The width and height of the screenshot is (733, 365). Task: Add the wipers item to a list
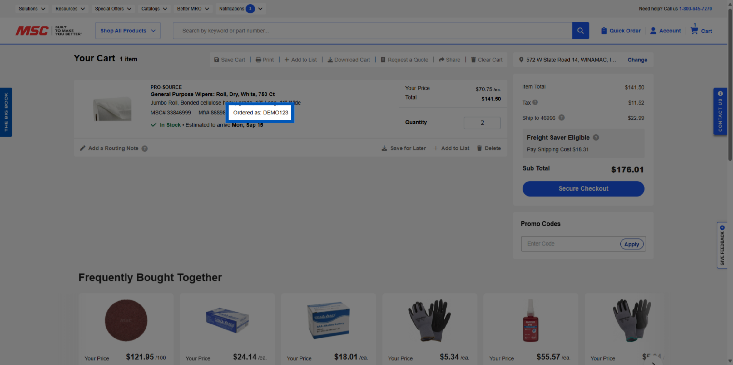[x=451, y=148]
